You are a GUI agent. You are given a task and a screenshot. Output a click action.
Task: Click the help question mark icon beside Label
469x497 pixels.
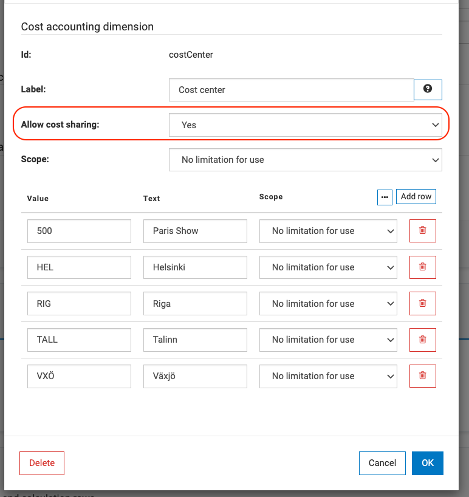coord(428,89)
